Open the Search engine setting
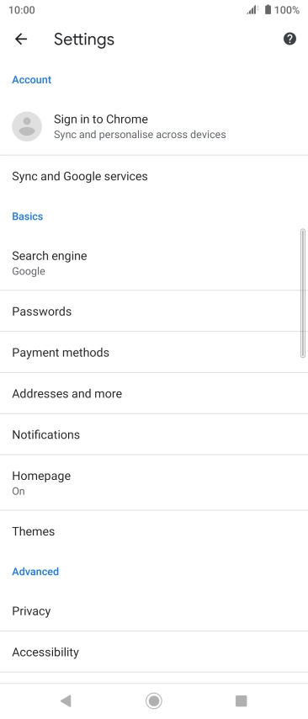 pos(154,263)
